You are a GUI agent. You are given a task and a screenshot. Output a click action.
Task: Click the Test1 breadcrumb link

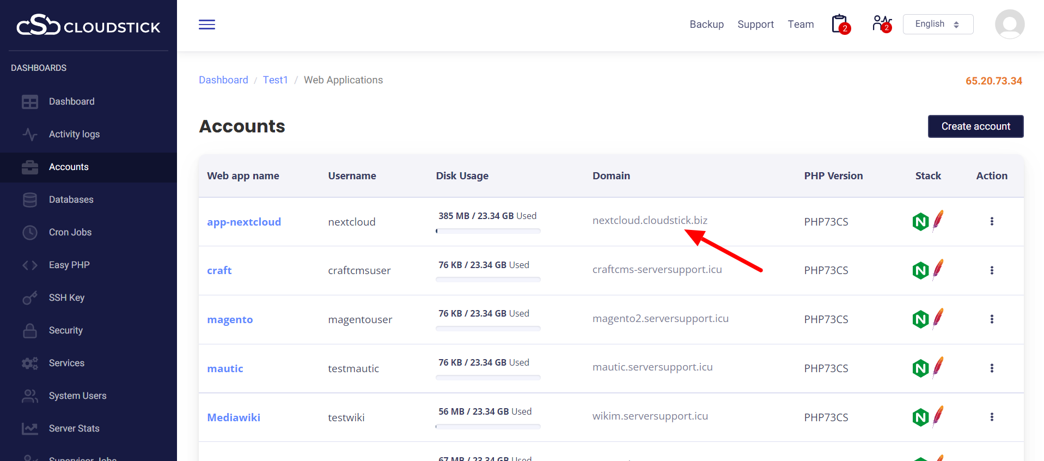pyautogui.click(x=275, y=80)
